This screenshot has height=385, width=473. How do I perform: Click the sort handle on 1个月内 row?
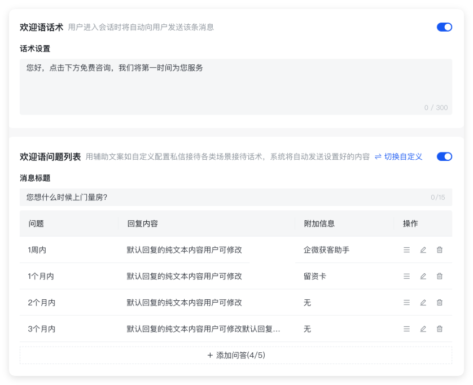(406, 276)
